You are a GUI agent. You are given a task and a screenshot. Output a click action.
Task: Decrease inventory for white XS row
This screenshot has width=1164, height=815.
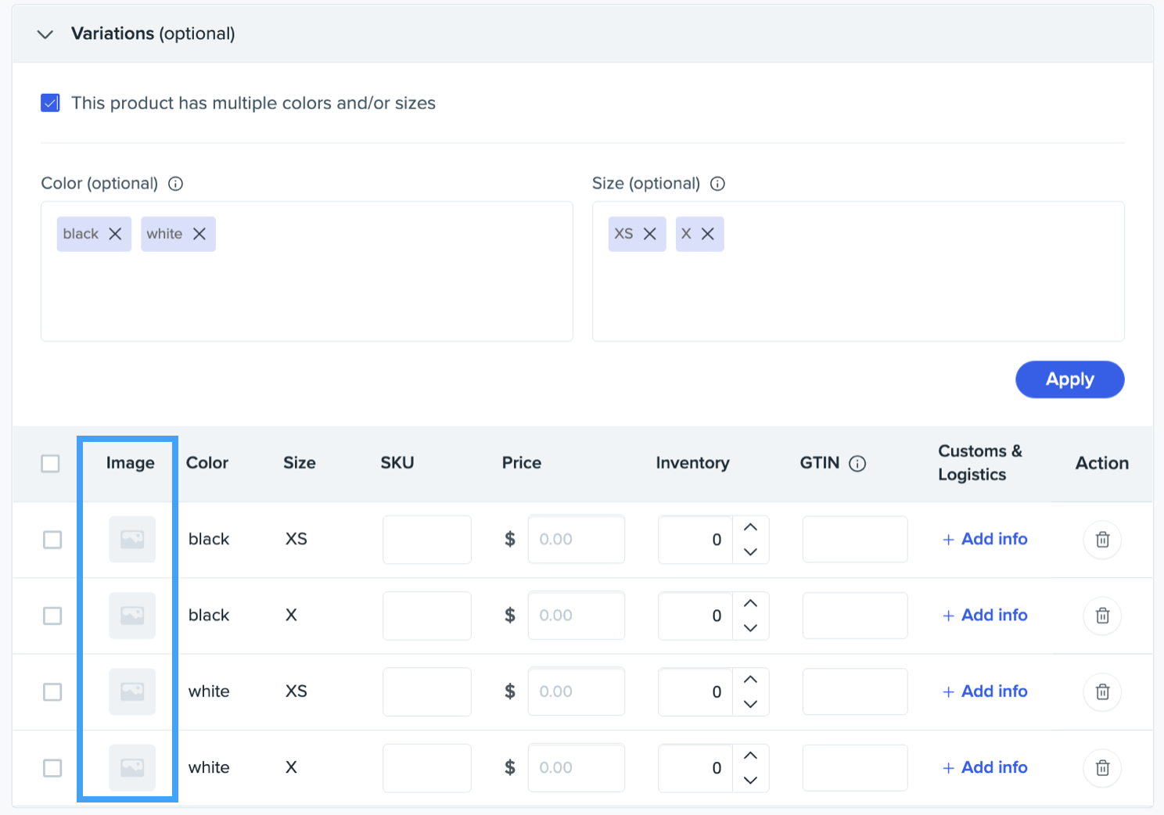750,704
